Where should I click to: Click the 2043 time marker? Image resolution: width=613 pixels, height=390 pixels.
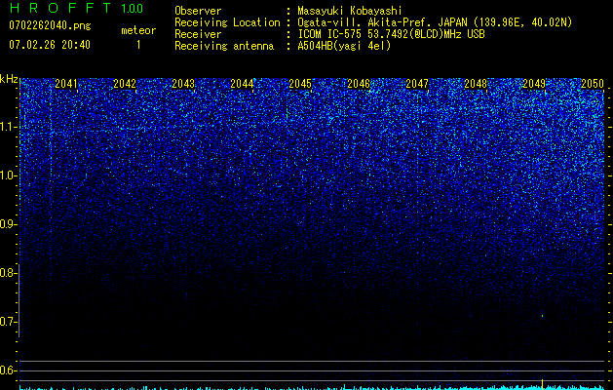183,83
